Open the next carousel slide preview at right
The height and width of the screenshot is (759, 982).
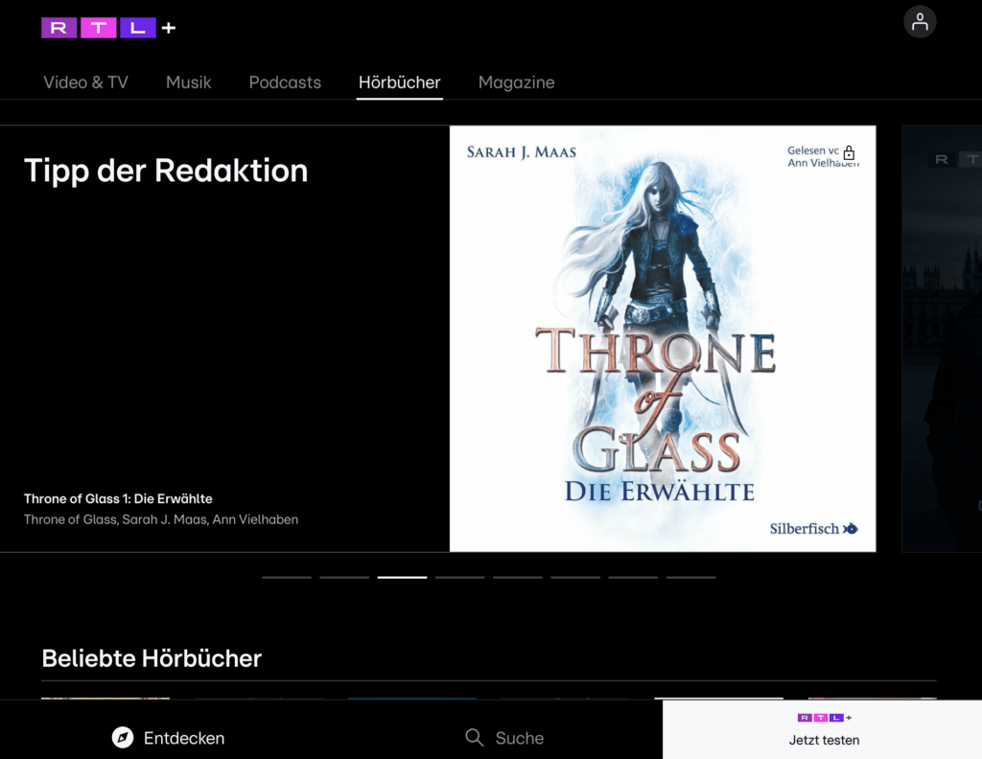click(942, 338)
